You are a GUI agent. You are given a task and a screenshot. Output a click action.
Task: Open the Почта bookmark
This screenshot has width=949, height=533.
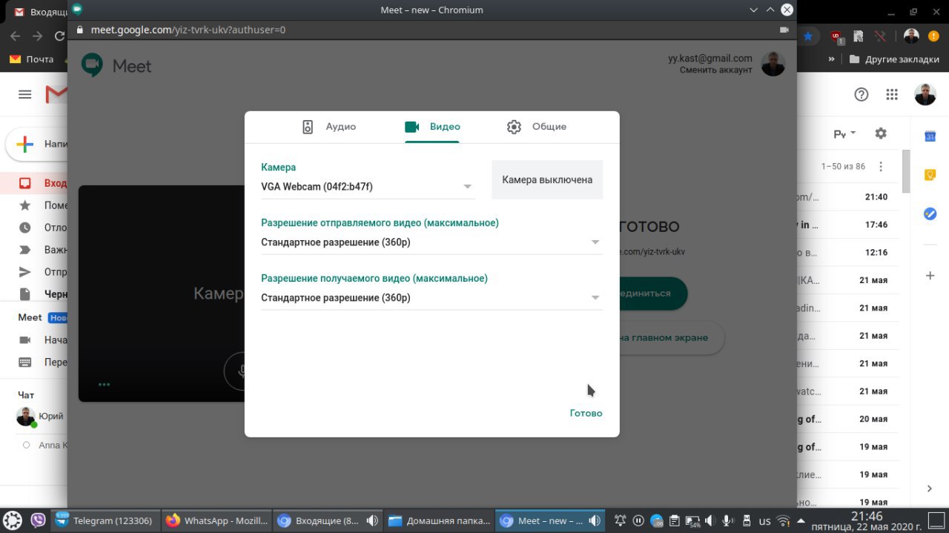[x=31, y=59]
